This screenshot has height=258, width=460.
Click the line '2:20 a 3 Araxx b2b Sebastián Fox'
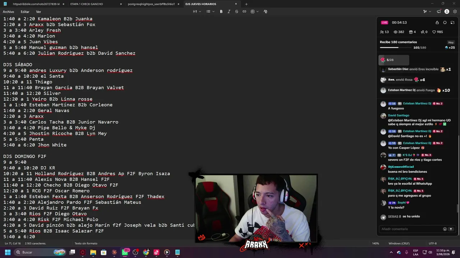(49, 25)
